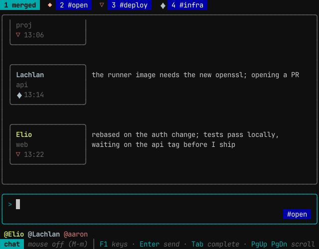Viewport: 319px width, 249px height.
Task: Toggle 'mouse off (M-m)' in status bar
Action: [x=58, y=244]
